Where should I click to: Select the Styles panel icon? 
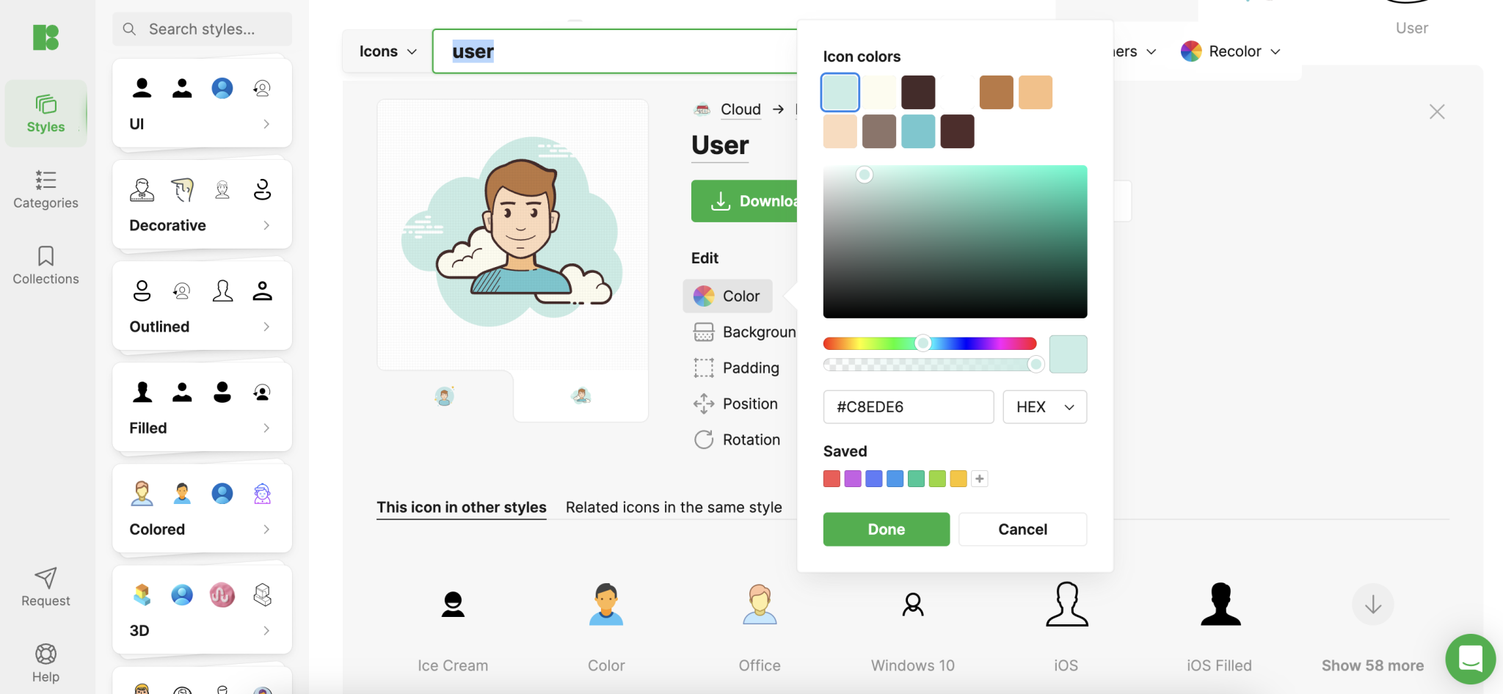(46, 114)
